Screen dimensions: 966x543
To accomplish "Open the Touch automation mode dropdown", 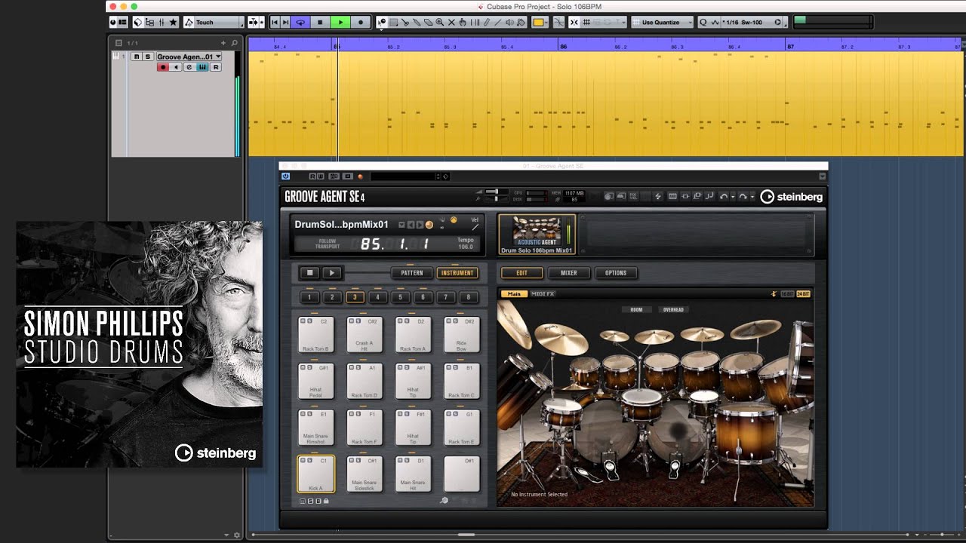I will pos(214,23).
